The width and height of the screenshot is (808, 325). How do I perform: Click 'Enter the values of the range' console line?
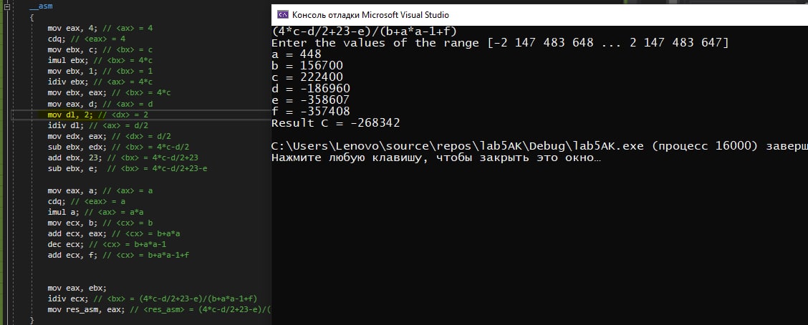point(500,43)
